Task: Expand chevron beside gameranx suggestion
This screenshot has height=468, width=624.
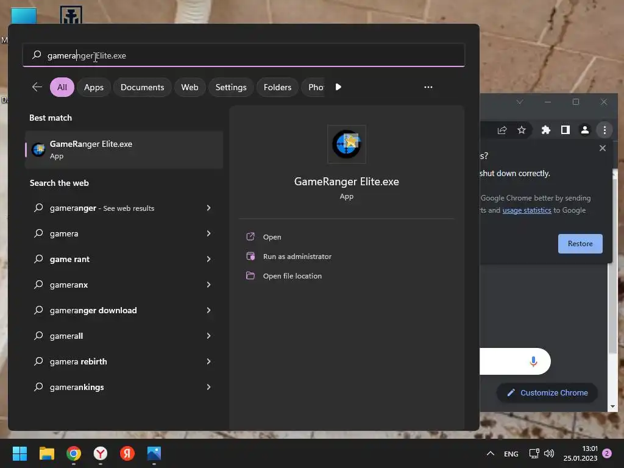Action: pyautogui.click(x=208, y=285)
